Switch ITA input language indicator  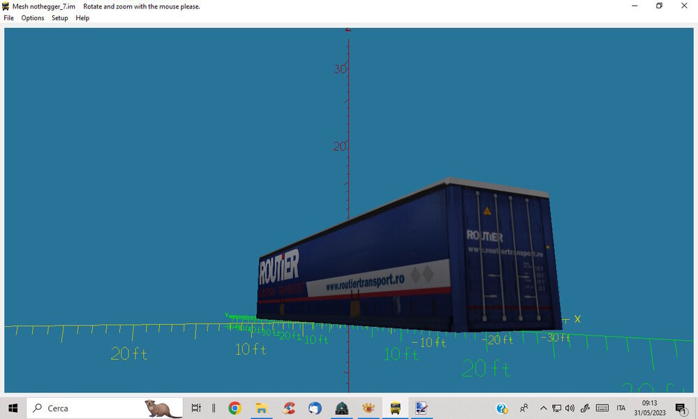[621, 408]
